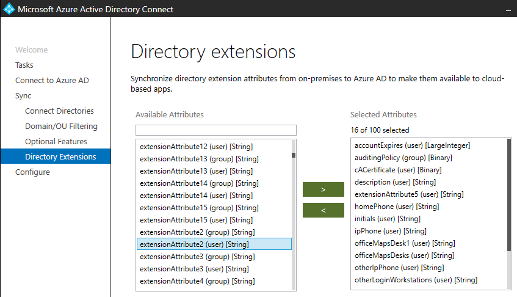Image resolution: width=517 pixels, height=297 pixels.
Task: Select Directory Extensions in sidebar
Action: pyautogui.click(x=56, y=156)
